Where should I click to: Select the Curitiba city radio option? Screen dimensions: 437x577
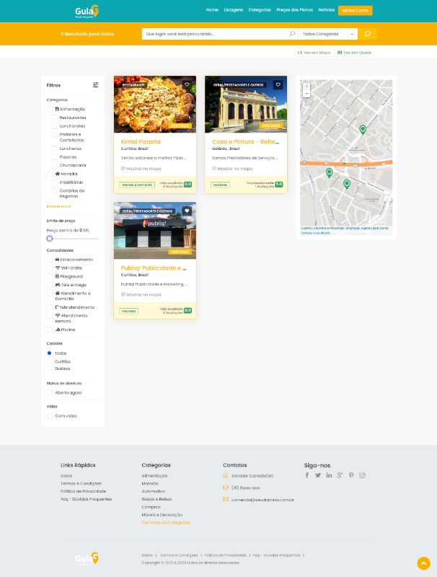coord(50,361)
